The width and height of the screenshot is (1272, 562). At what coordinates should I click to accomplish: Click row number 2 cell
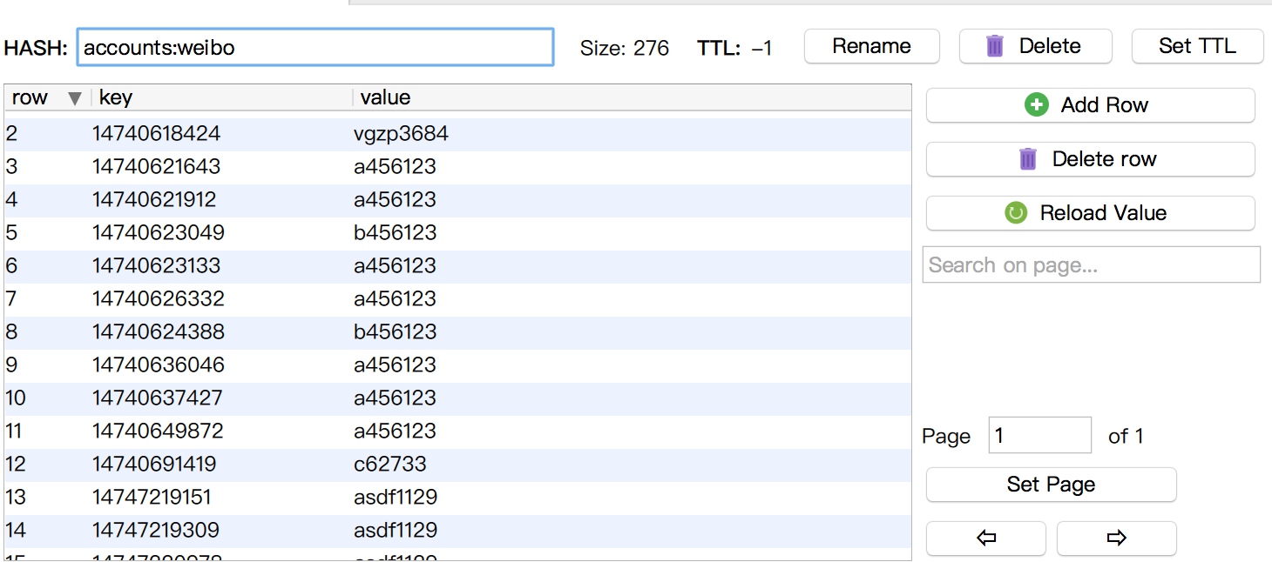point(11,134)
